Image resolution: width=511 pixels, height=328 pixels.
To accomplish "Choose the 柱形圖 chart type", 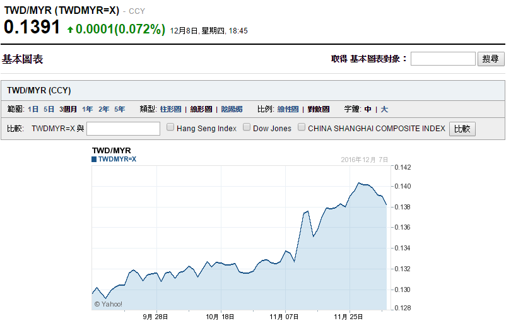I will [170, 109].
